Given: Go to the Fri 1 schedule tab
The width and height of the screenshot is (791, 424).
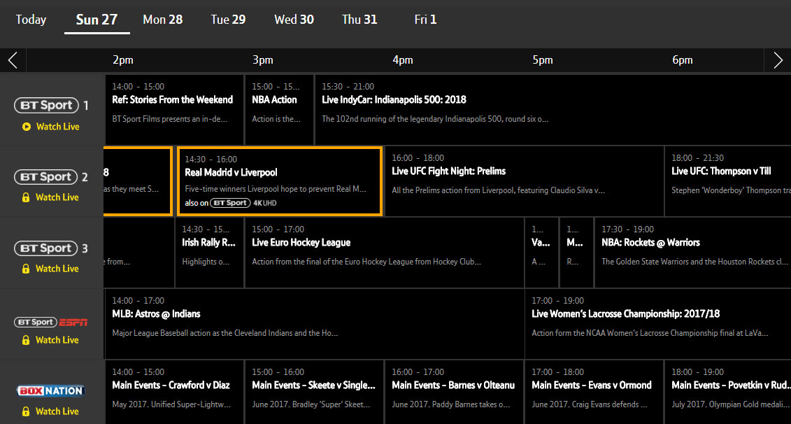Looking at the screenshot, I should tap(425, 20).
